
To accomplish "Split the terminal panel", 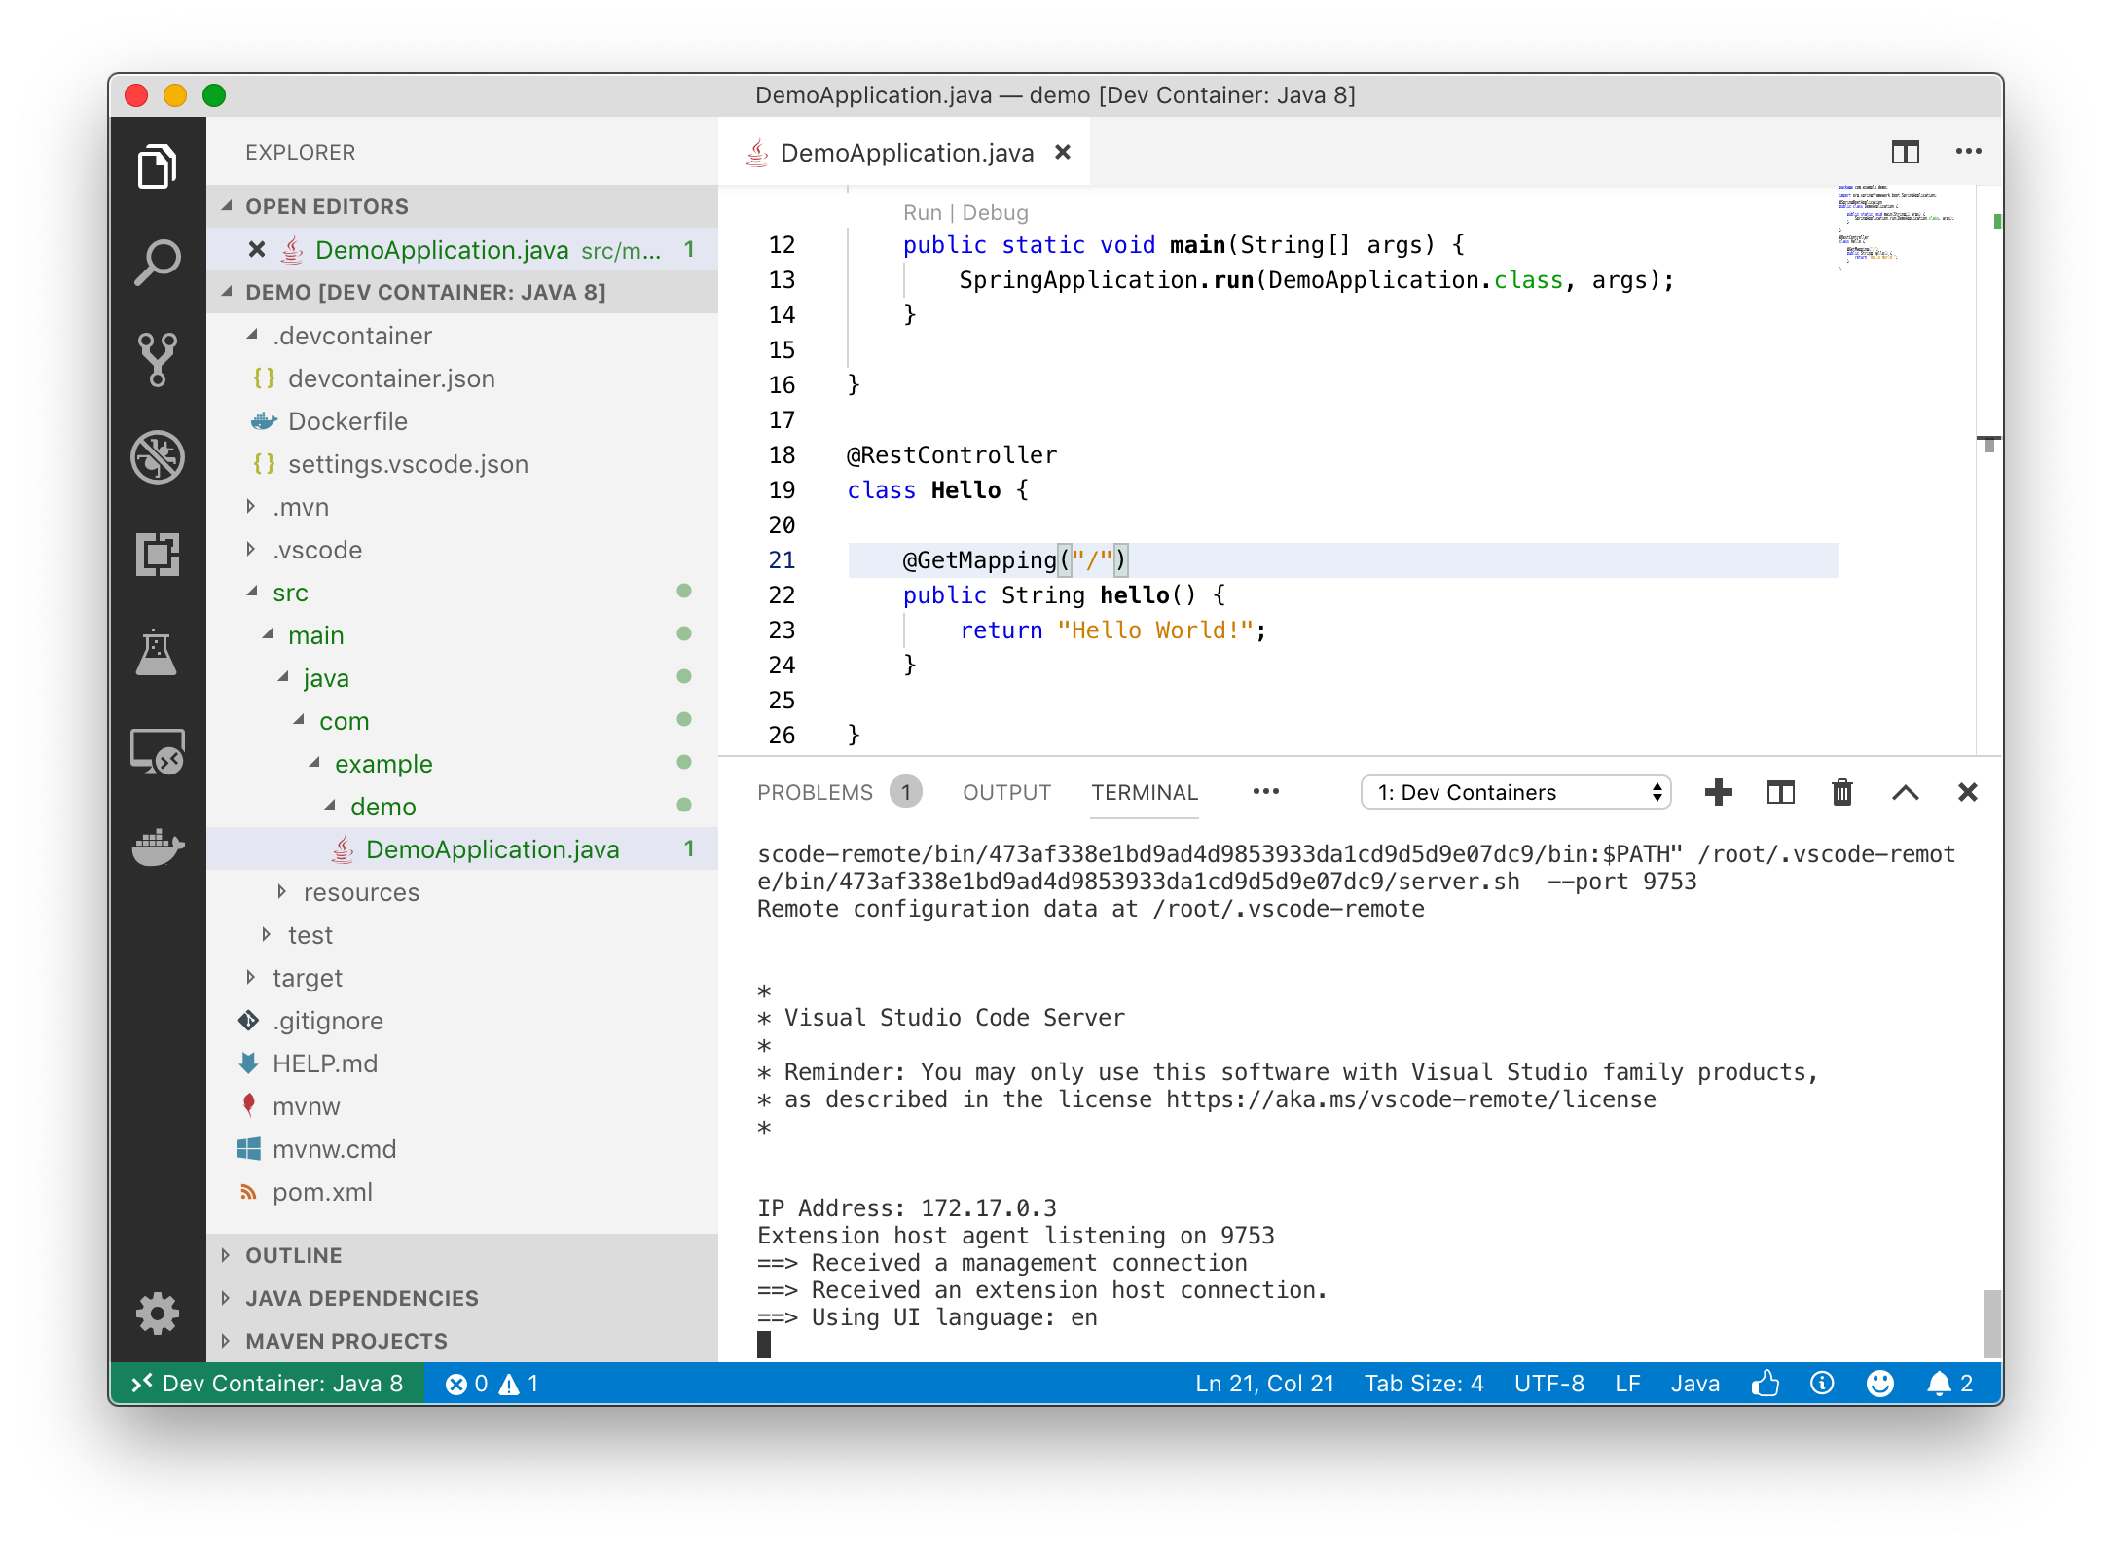I will point(1780,792).
